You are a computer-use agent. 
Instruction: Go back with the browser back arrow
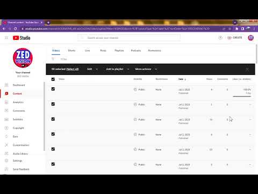[4, 29]
